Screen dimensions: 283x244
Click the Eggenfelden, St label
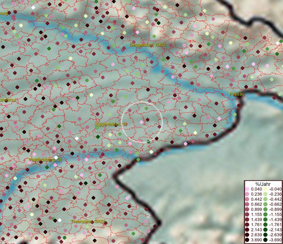[111, 124]
